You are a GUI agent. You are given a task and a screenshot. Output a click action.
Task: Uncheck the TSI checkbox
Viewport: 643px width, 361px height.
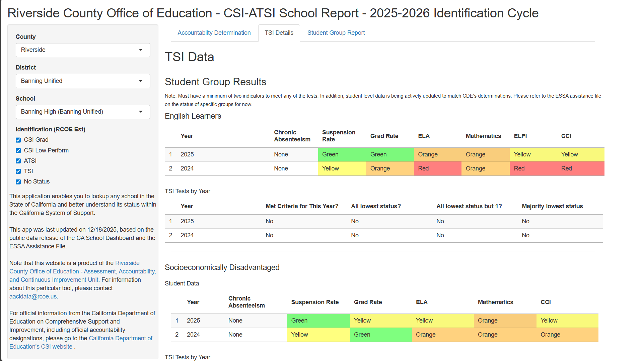(x=18, y=171)
